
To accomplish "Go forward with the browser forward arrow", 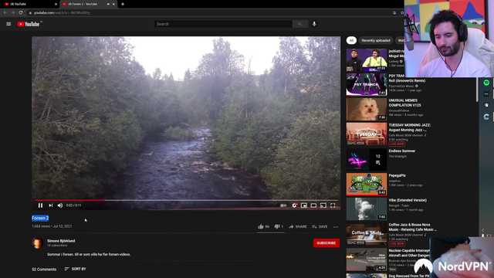I will [13, 12].
